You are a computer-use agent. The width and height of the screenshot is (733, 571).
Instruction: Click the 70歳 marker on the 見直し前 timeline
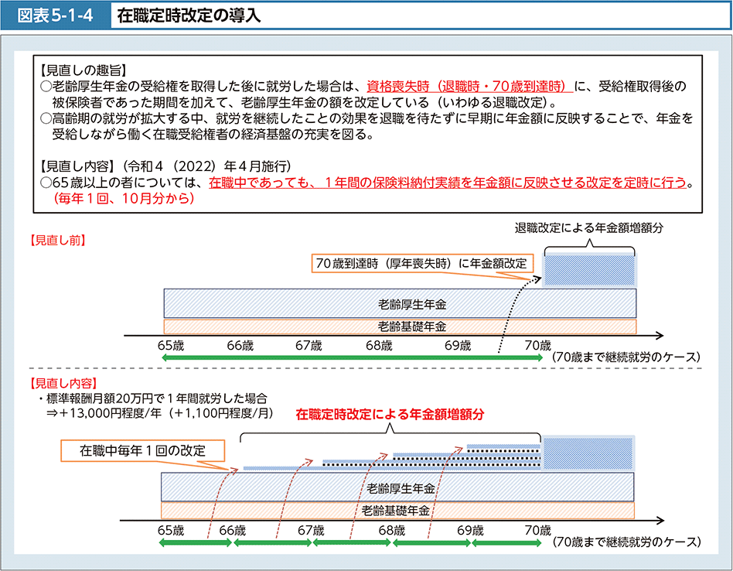(538, 346)
